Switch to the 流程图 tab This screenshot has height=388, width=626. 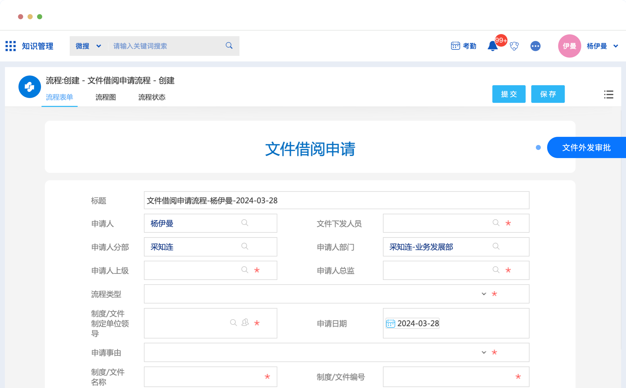[105, 97]
